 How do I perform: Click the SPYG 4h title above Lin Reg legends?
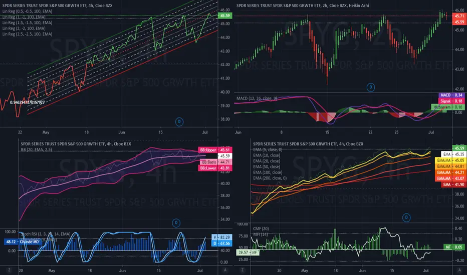click(58, 5)
